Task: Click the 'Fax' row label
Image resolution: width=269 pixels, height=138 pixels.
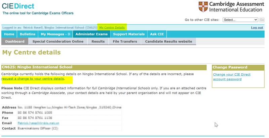Action: (5, 118)
